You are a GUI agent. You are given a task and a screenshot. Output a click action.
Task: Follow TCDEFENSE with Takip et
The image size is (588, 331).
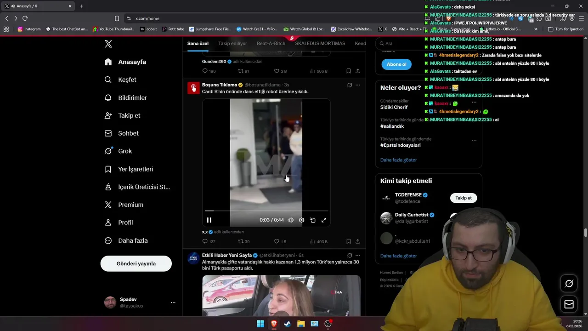pyautogui.click(x=464, y=198)
